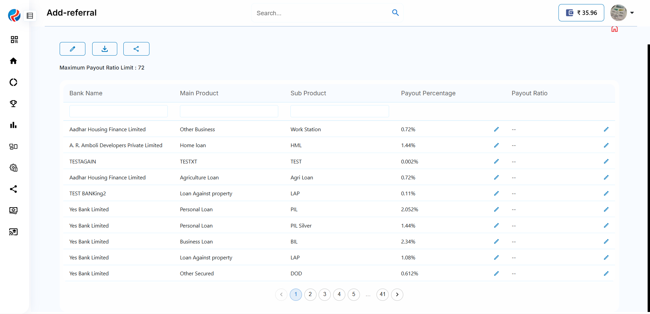Toggle the sidebar menu list icon

[30, 16]
